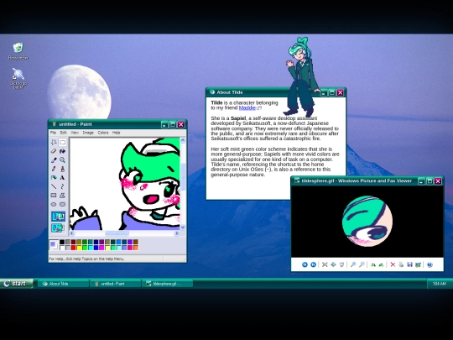Click Paint canvas horizontal scroll right arrow
The height and width of the screenshot is (340, 453).
tap(177, 233)
